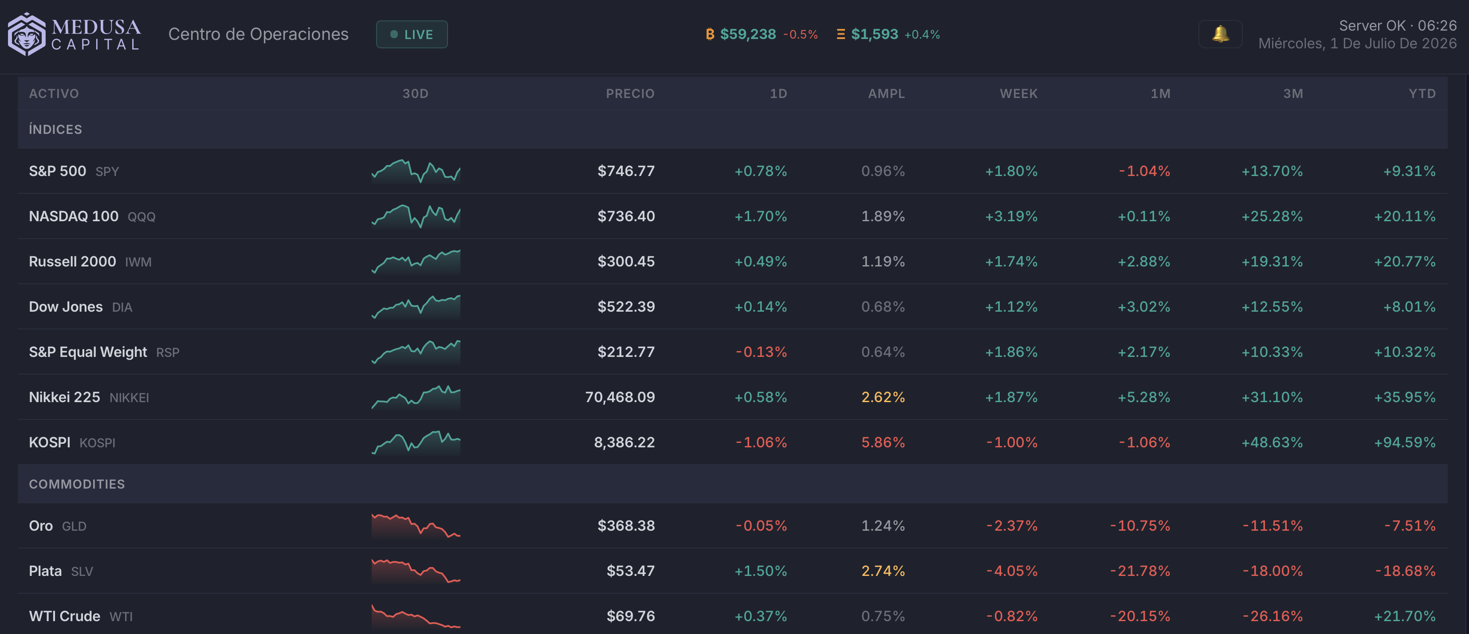Open the S&P 500 30-day sparkline
This screenshot has width=1469, height=634.
416,171
